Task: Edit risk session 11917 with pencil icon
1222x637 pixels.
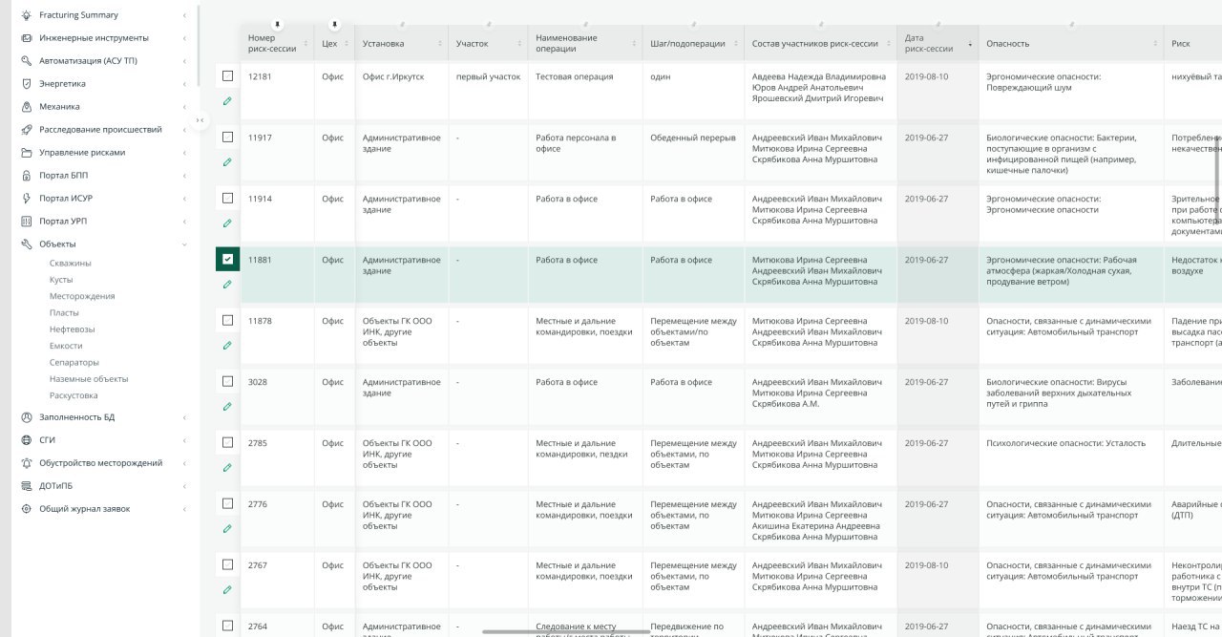Action: click(227, 161)
